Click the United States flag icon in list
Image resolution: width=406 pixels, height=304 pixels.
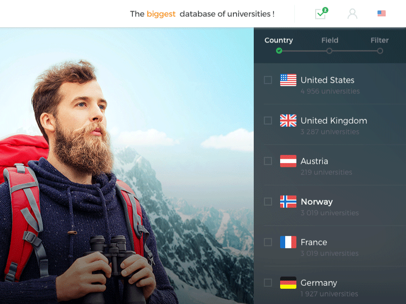pos(288,80)
